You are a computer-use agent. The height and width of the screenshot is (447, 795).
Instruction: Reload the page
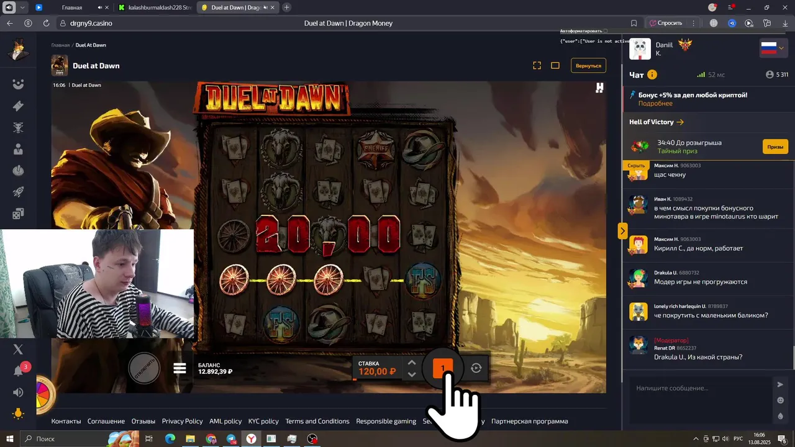tap(46, 23)
